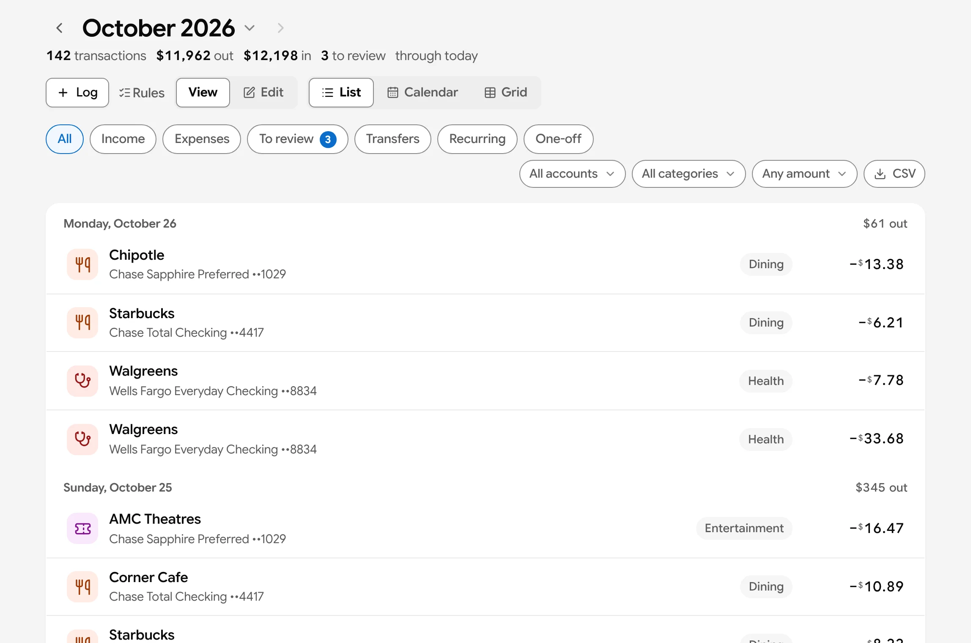Select the Calendar layout
The width and height of the screenshot is (971, 643).
point(422,93)
